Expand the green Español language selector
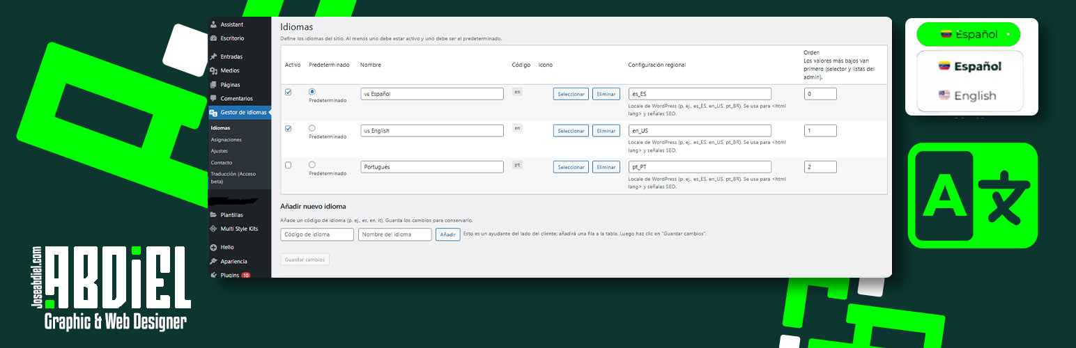This screenshot has height=348, width=1076. (968, 34)
